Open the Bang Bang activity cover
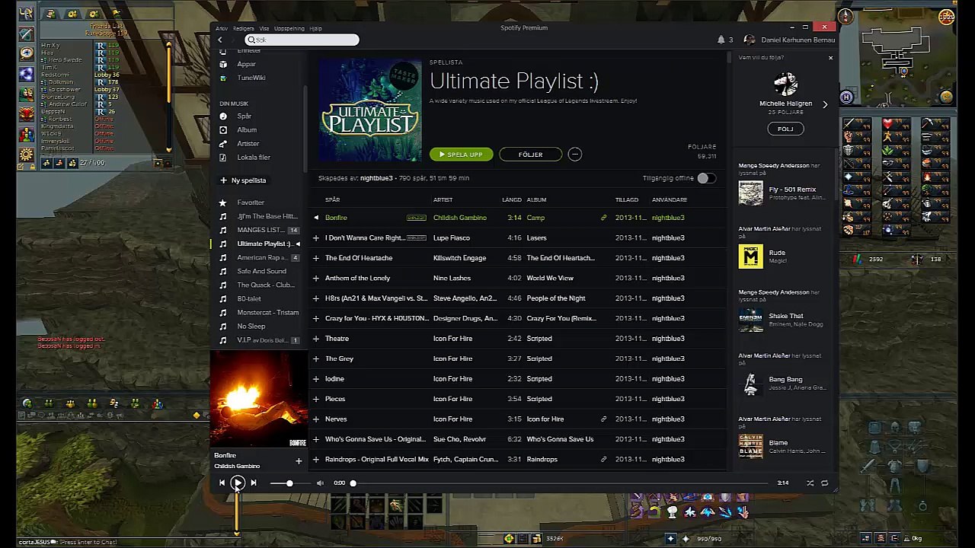This screenshot has width=975, height=548. click(750, 384)
